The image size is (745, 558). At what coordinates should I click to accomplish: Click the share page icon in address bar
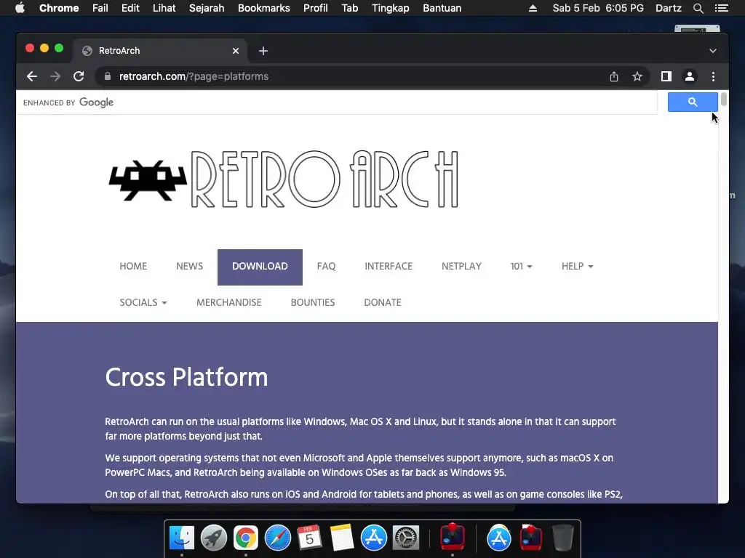click(614, 76)
